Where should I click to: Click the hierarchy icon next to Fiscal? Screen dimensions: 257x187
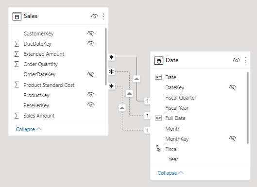[x=158, y=149]
